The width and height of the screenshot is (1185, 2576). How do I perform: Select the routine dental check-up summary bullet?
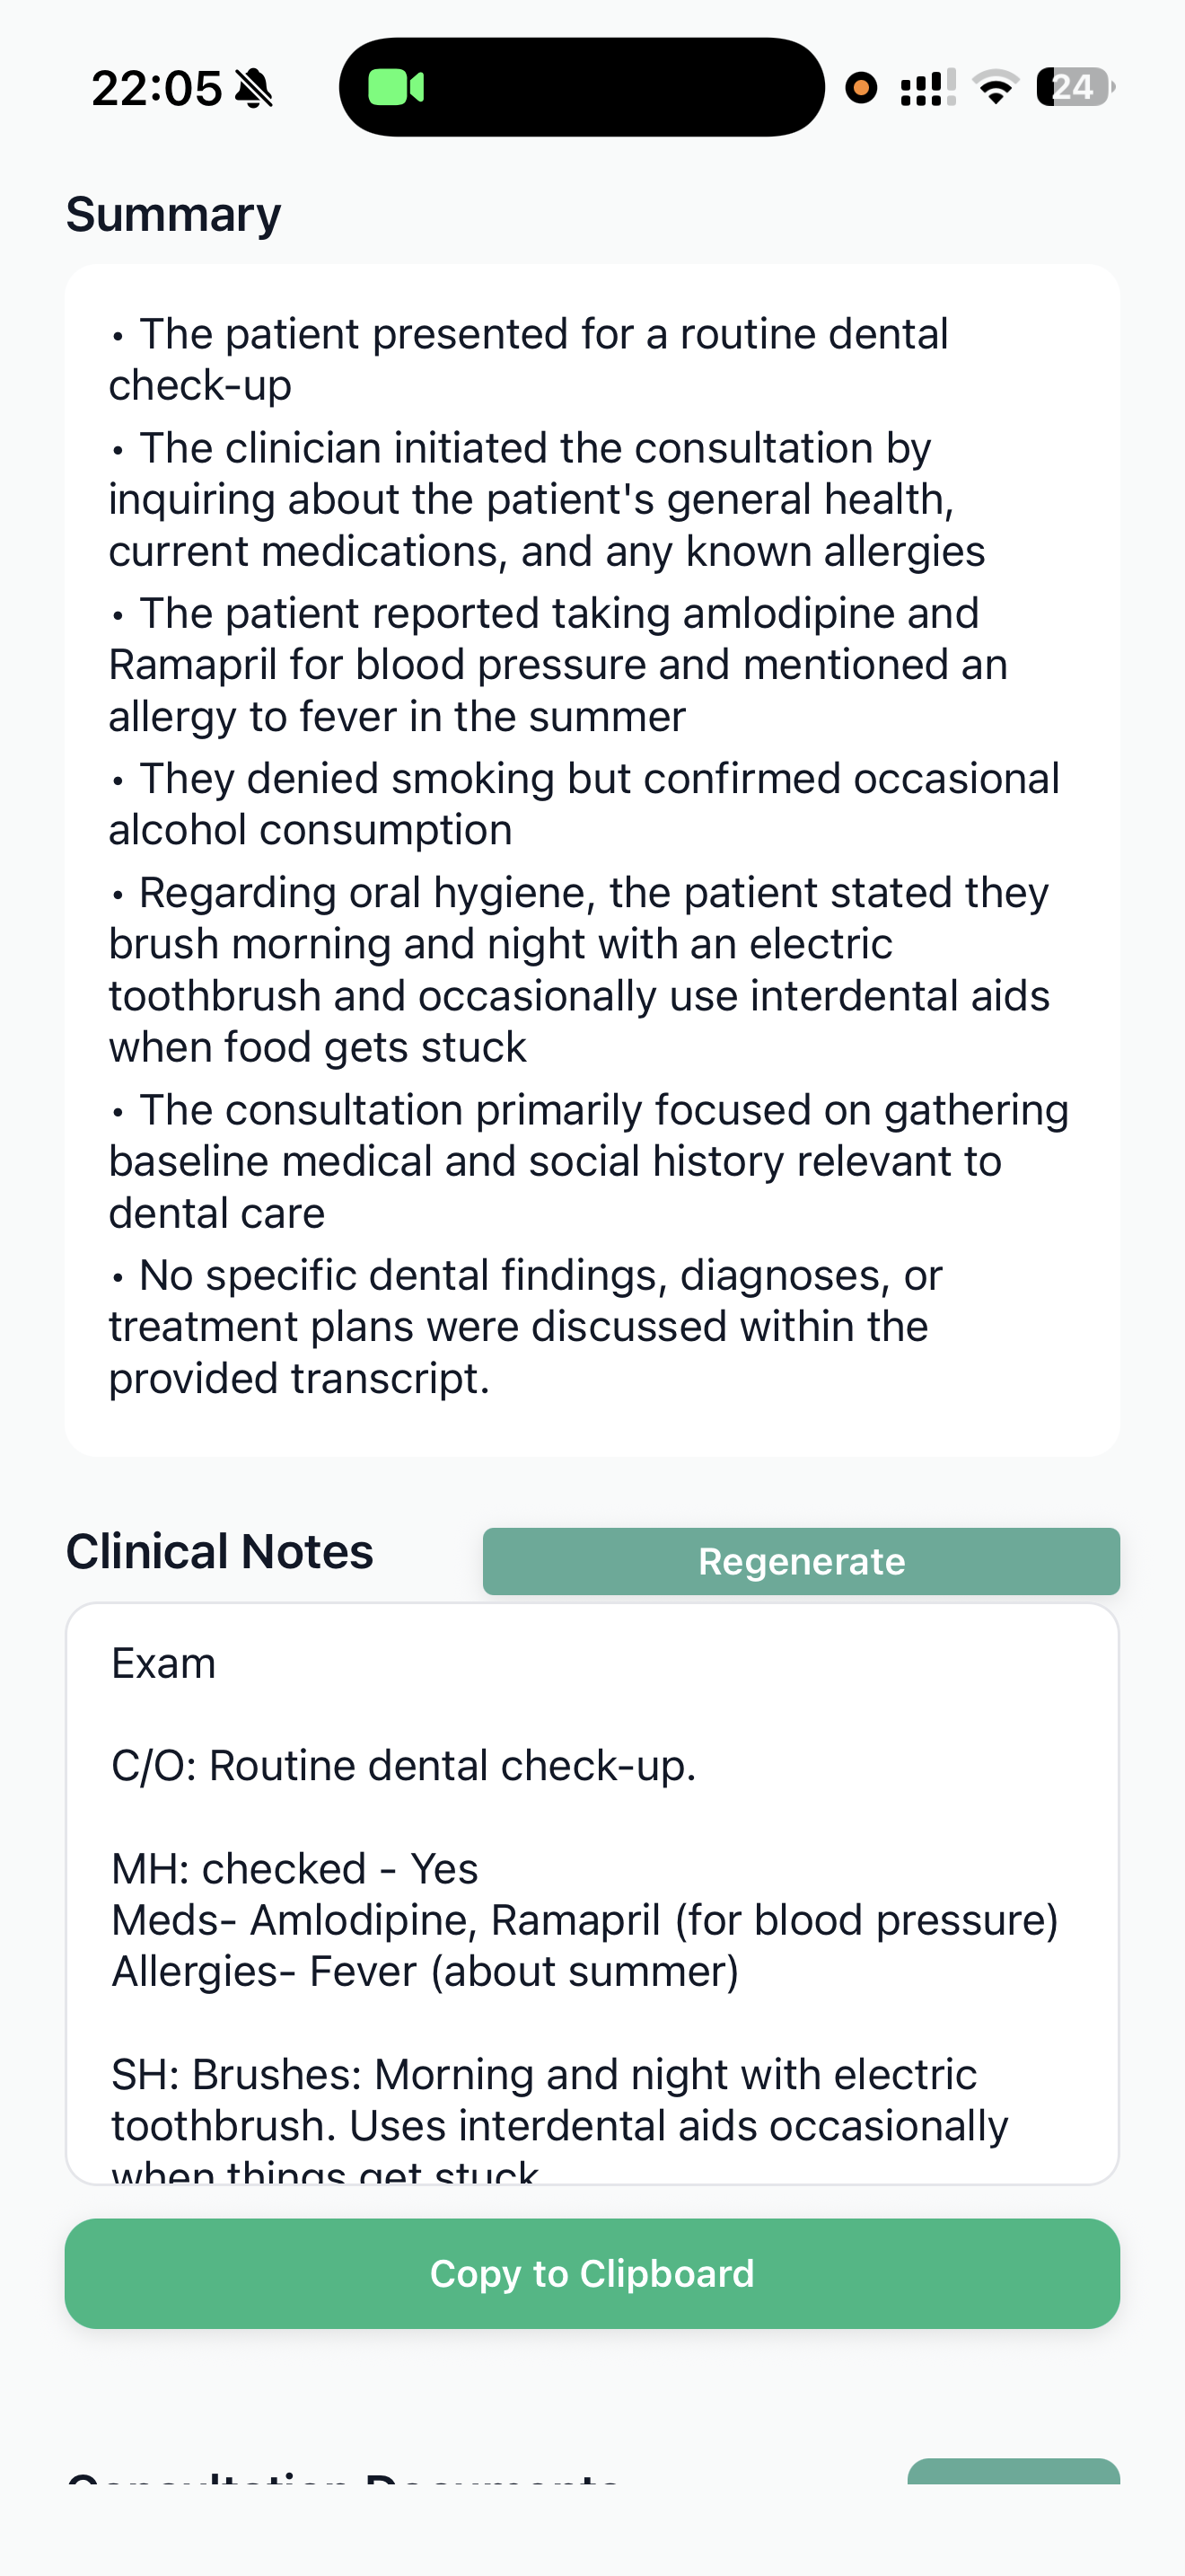click(529, 359)
